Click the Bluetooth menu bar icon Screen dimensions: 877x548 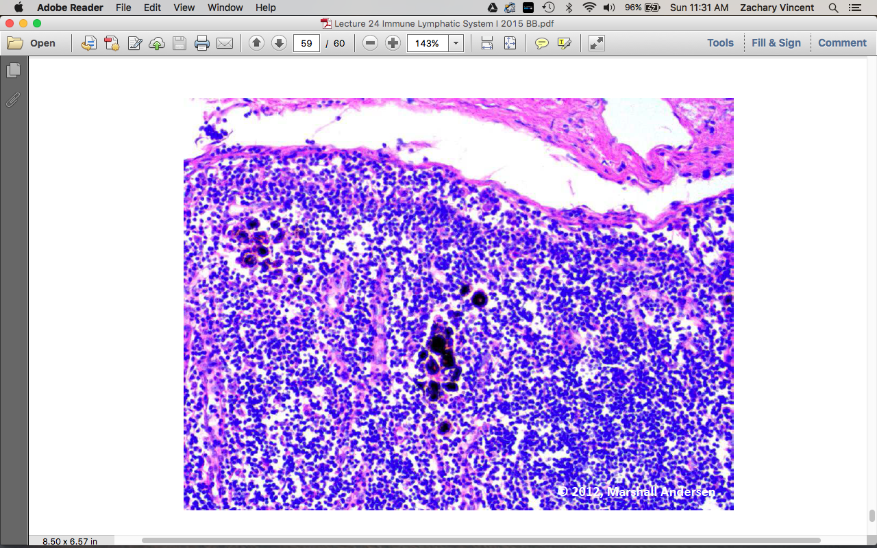(x=569, y=8)
